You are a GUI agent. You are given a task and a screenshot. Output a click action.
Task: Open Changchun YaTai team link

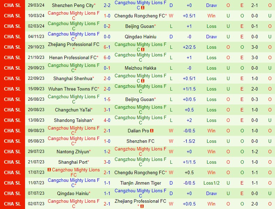[x=73, y=110]
